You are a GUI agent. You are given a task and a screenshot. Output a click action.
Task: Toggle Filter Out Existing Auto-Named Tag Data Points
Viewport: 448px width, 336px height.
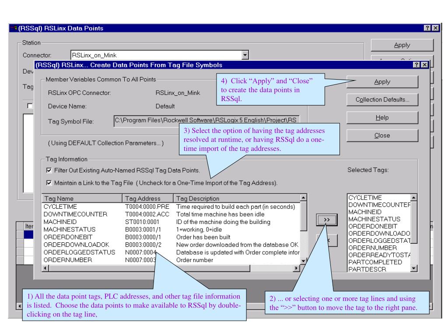[49, 170]
